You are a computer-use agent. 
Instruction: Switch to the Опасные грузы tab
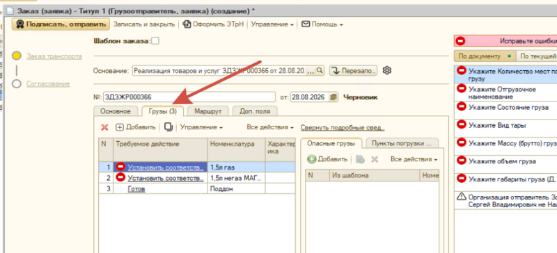point(331,143)
